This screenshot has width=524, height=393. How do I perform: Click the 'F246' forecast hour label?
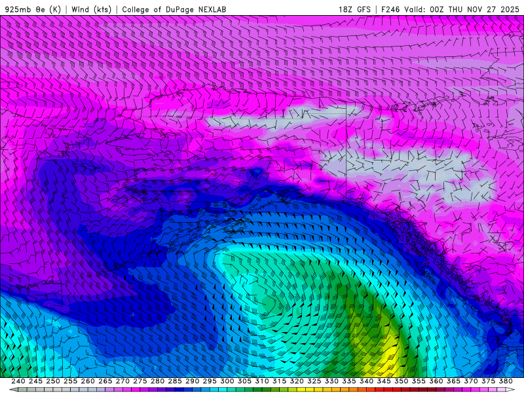(390, 9)
